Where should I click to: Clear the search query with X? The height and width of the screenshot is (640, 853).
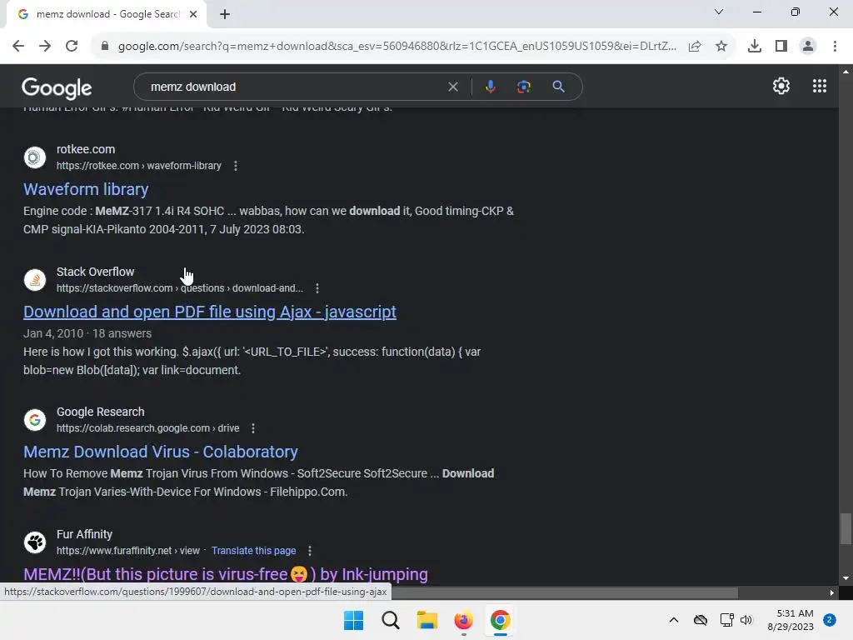(x=452, y=87)
